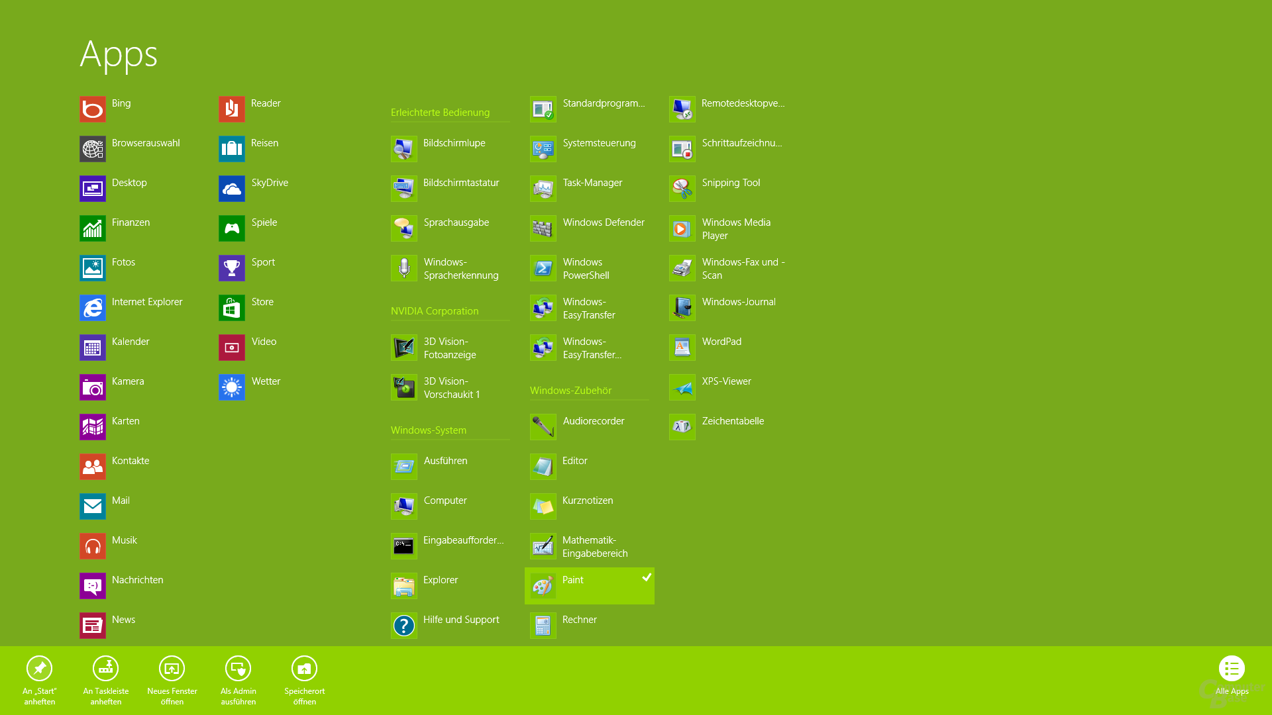Open Wetter weather app icon
The height and width of the screenshot is (715, 1272).
pos(231,387)
